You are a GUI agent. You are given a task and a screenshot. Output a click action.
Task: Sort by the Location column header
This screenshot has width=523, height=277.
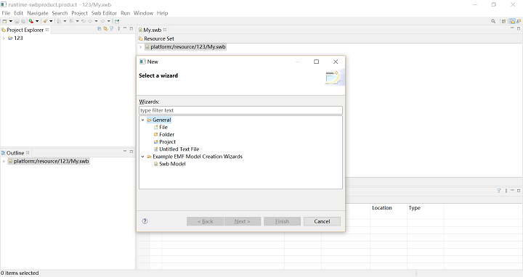(x=382, y=207)
